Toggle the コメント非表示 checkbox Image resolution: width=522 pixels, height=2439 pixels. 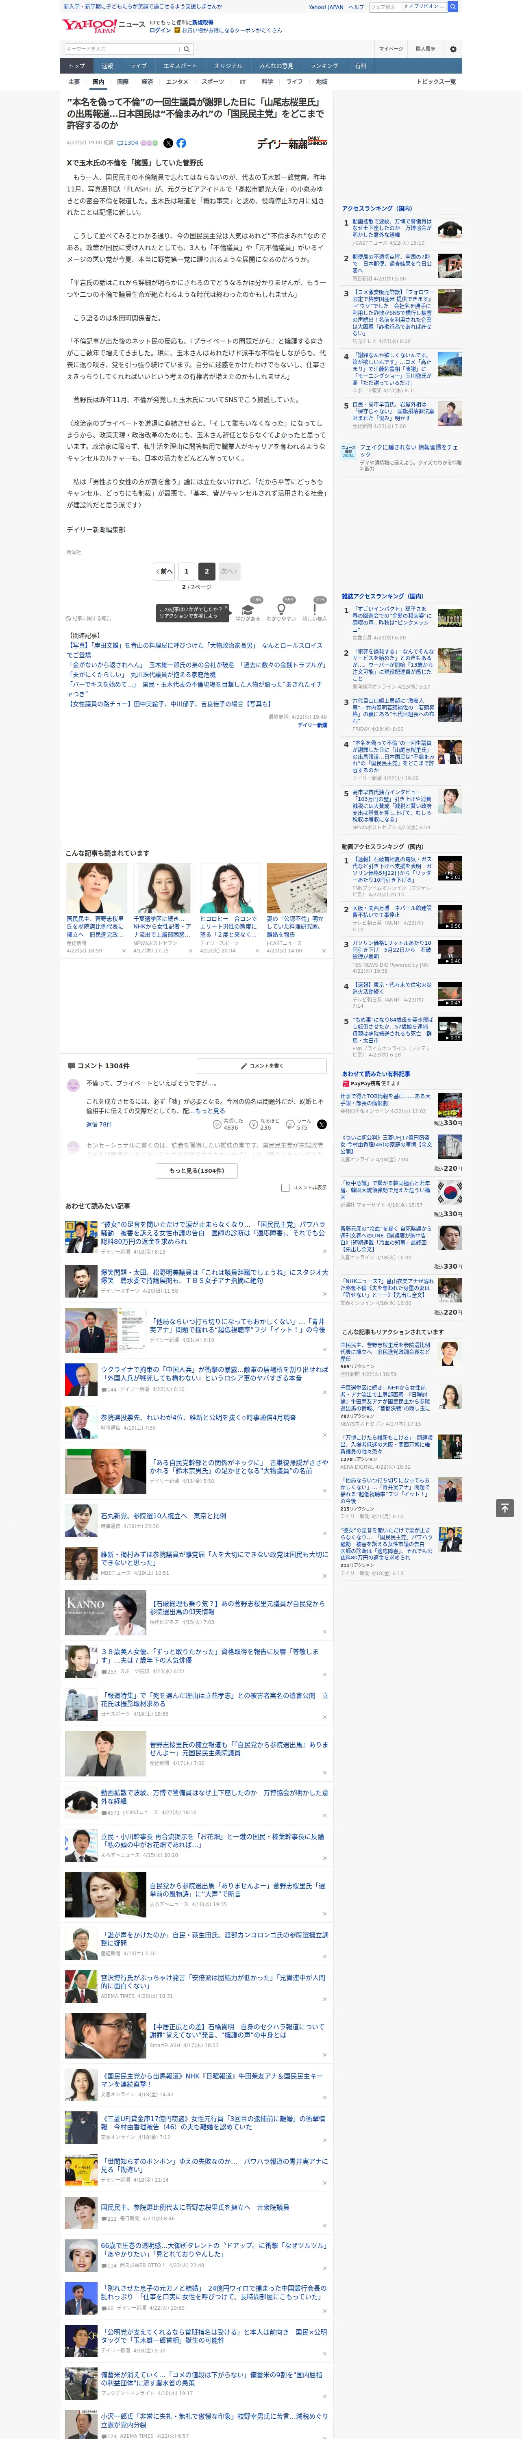(285, 1187)
